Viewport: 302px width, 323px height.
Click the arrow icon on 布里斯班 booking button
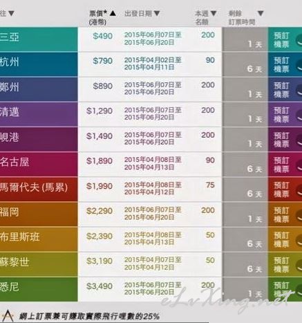click(299, 240)
